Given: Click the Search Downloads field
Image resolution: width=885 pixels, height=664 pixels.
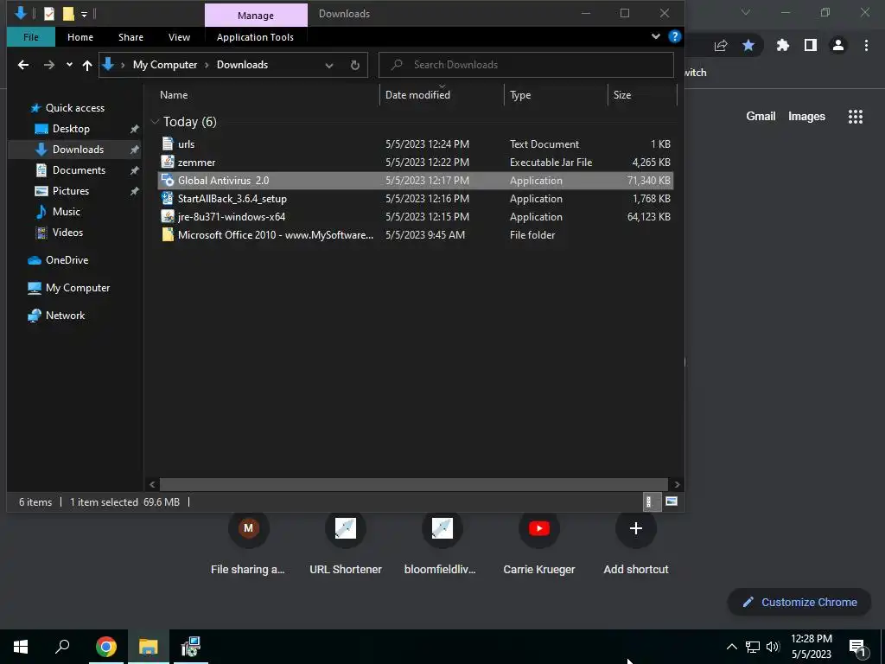Looking at the screenshot, I should click(x=526, y=65).
